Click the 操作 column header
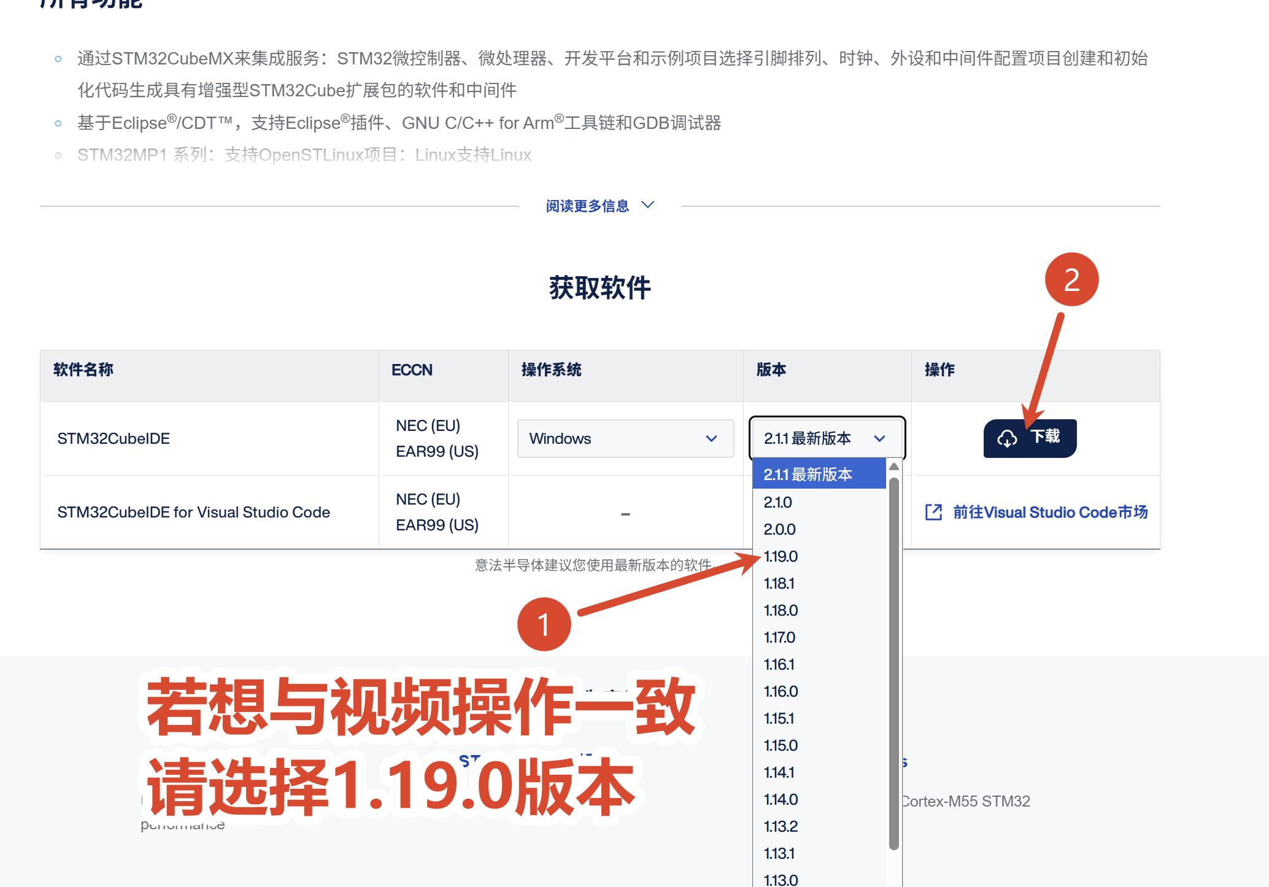1269x887 pixels. point(1036,376)
